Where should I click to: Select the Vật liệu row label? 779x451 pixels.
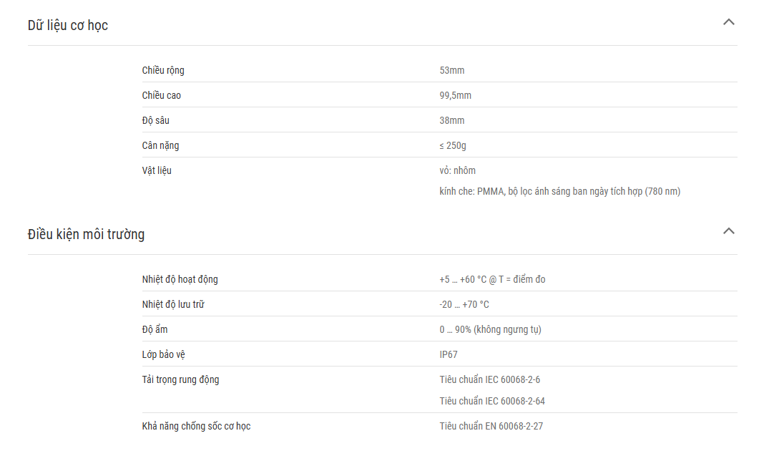(x=157, y=170)
